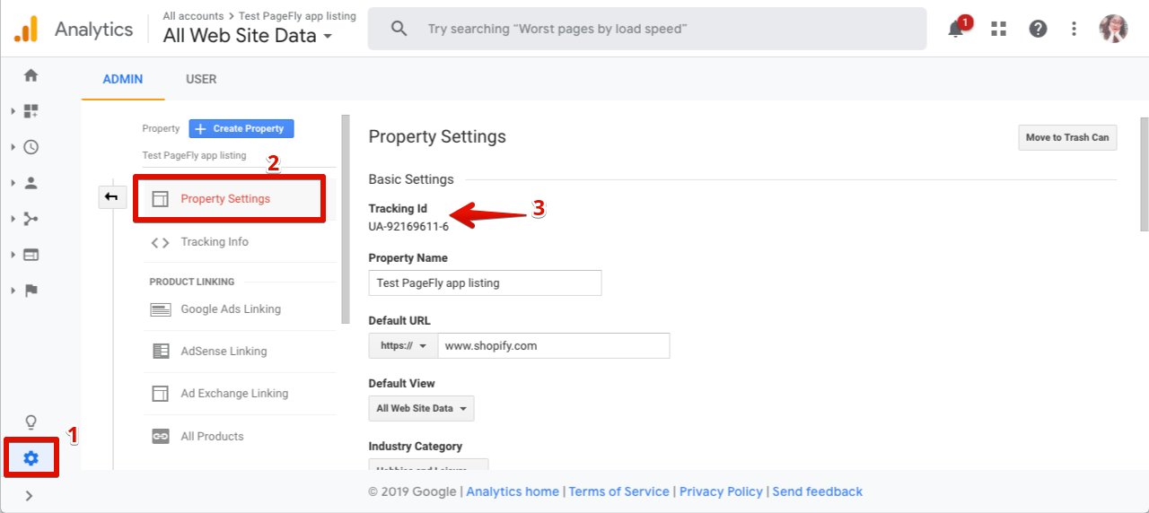Click the Test PageFly app listing property name

(194, 155)
